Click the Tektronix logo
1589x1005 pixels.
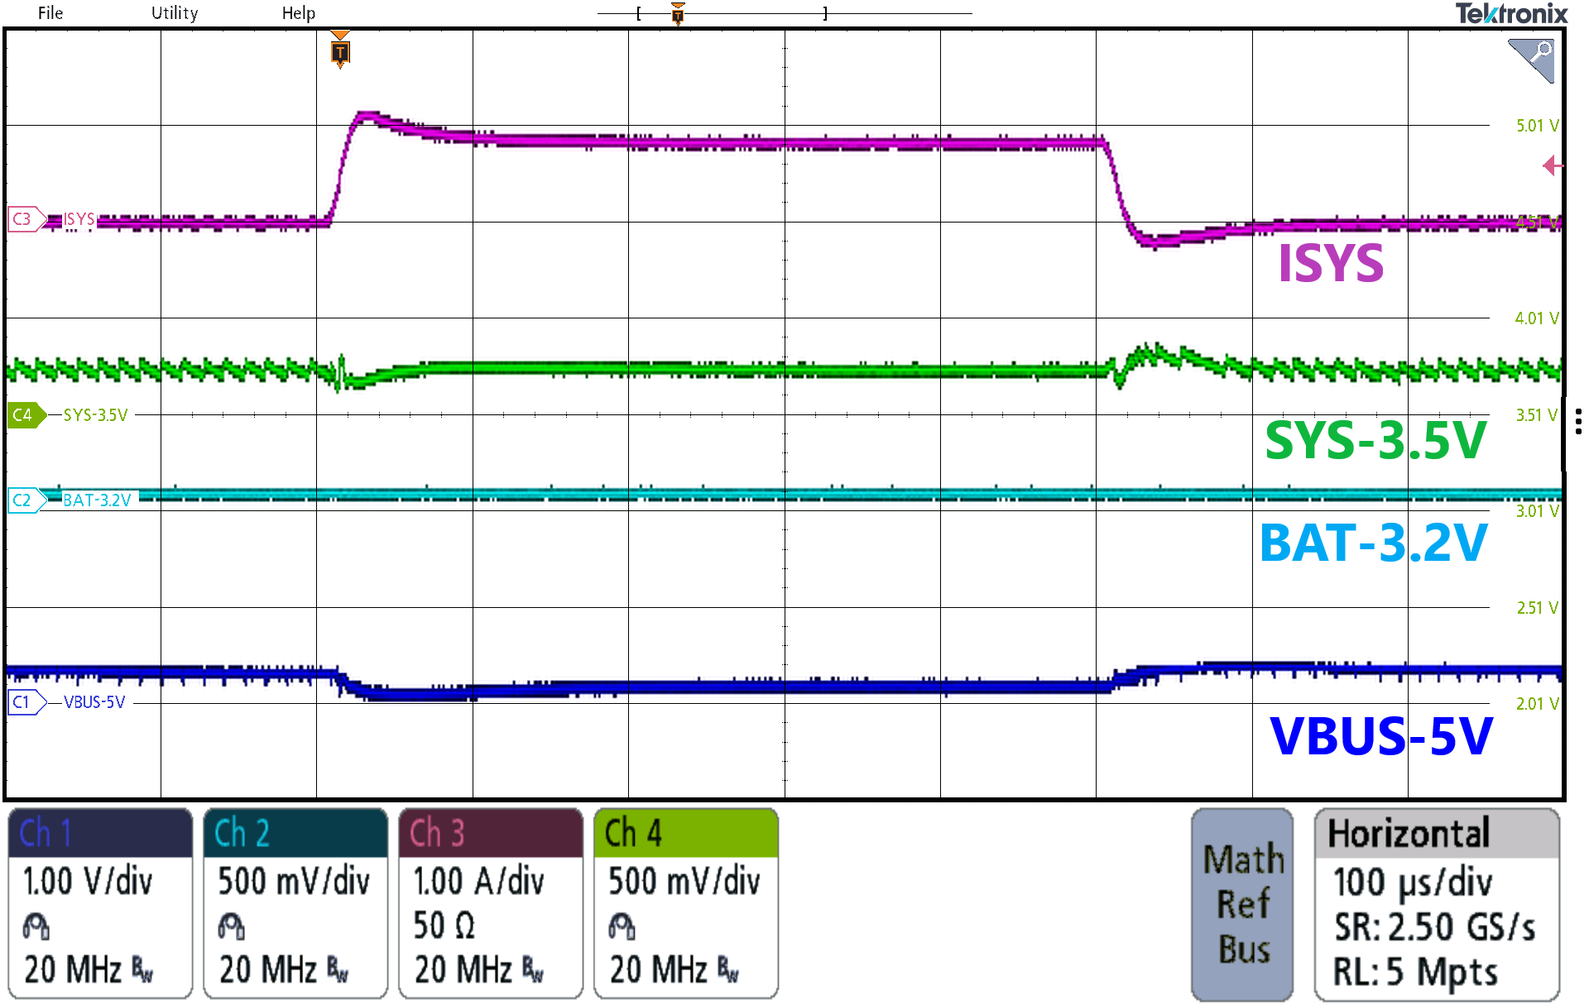(1513, 13)
